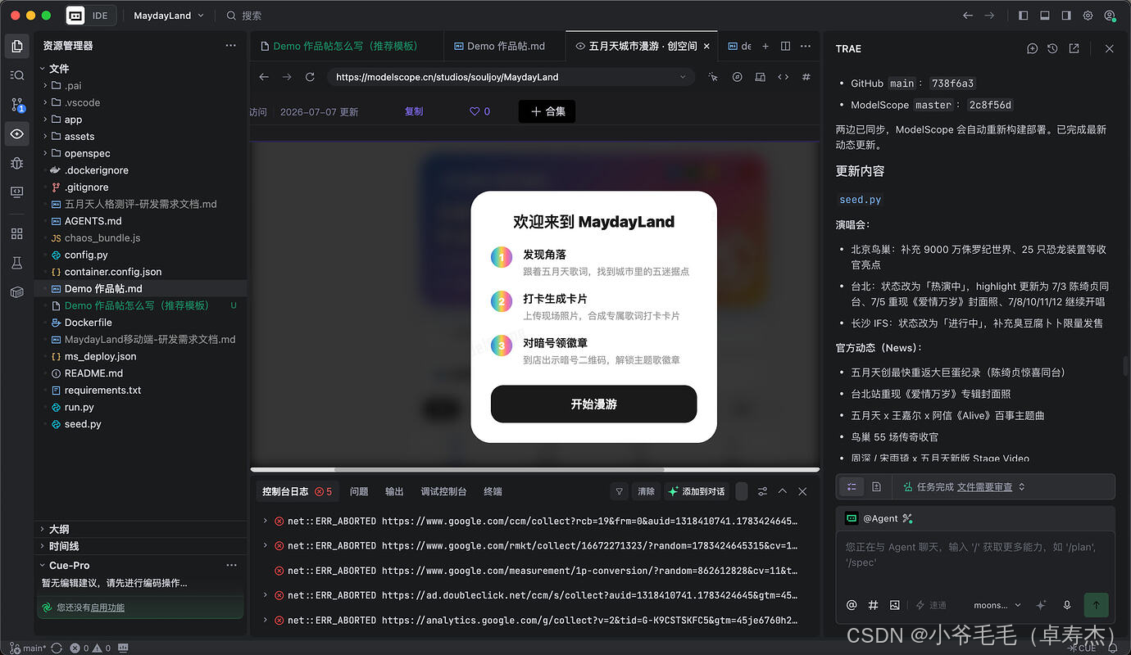1131x655 pixels.
Task: Click the 开始漫游 button
Action: coord(593,404)
